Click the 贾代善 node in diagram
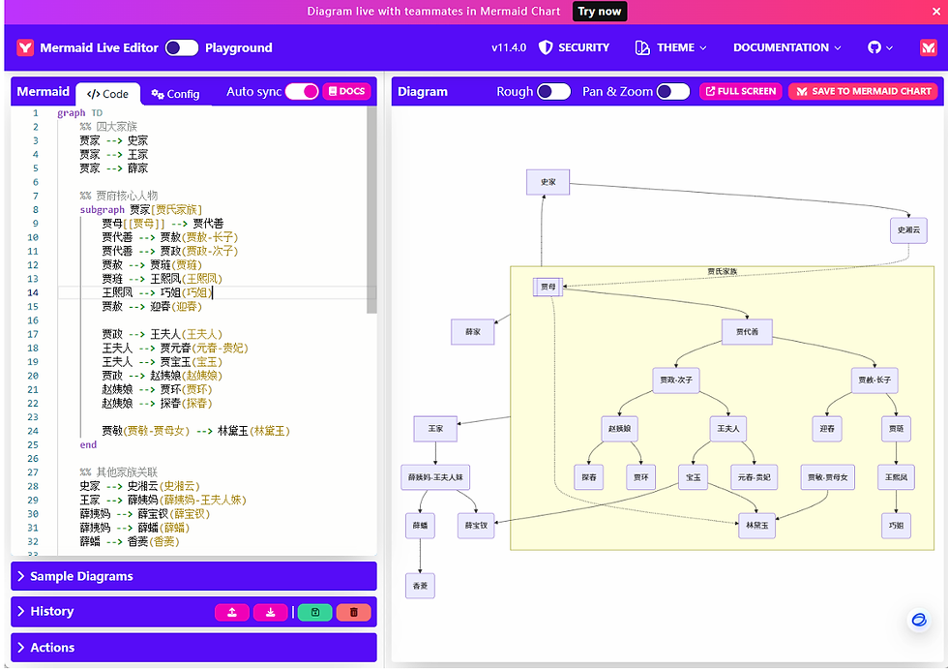The height and width of the screenshot is (669, 948). [x=747, y=332]
